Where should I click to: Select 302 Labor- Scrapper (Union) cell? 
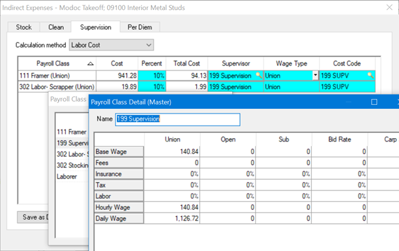click(57, 87)
